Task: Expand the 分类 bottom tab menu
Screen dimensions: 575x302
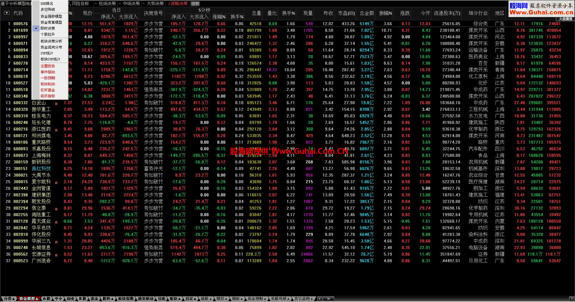Action: click(x=9, y=299)
